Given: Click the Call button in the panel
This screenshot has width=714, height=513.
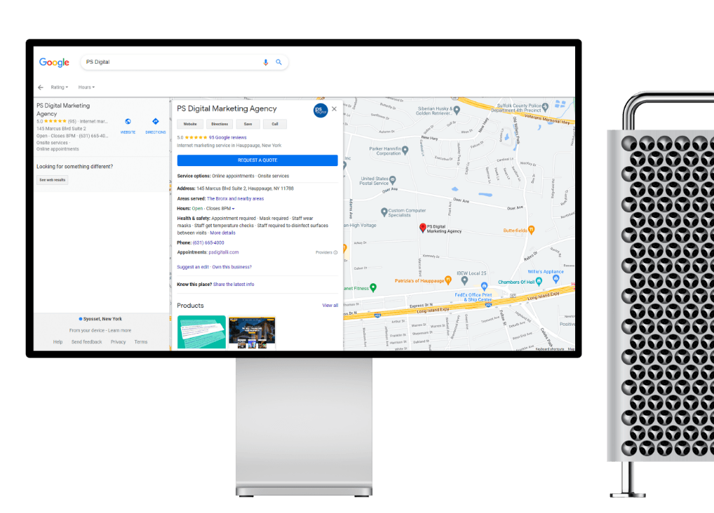Looking at the screenshot, I should (x=275, y=124).
